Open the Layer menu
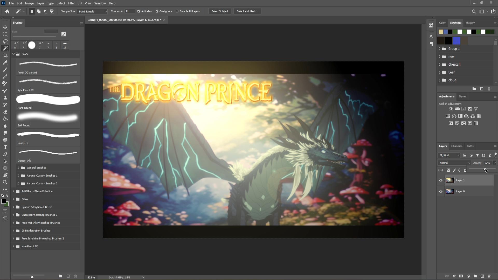Viewport: 498px width, 280px height. (x=40, y=3)
